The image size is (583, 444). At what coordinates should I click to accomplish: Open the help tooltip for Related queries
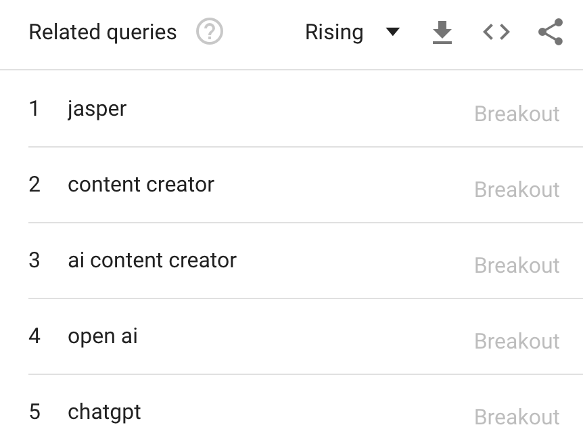pos(209,32)
